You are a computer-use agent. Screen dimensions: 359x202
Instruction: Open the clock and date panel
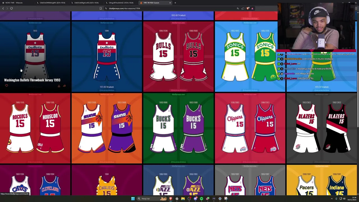point(351,199)
